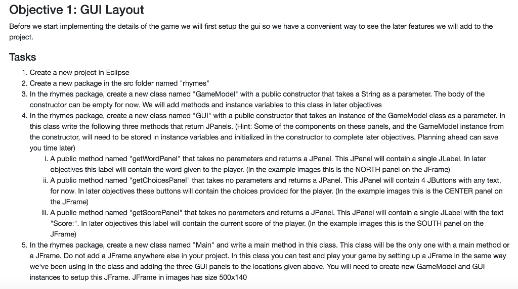Click the "Objective 1: GUI Layout" heading
The width and height of the screenshot is (518, 289).
[x=76, y=10]
